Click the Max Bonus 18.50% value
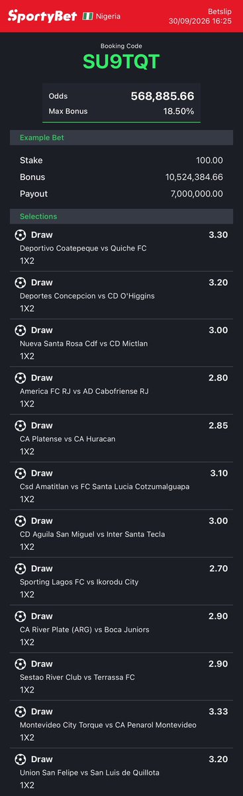The width and height of the screenshot is (243, 796). point(179,111)
